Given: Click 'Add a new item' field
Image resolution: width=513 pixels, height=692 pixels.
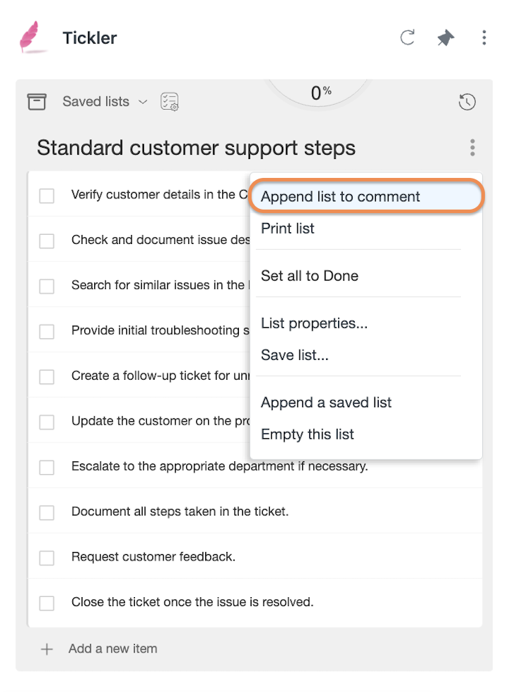Looking at the screenshot, I should point(112,648).
